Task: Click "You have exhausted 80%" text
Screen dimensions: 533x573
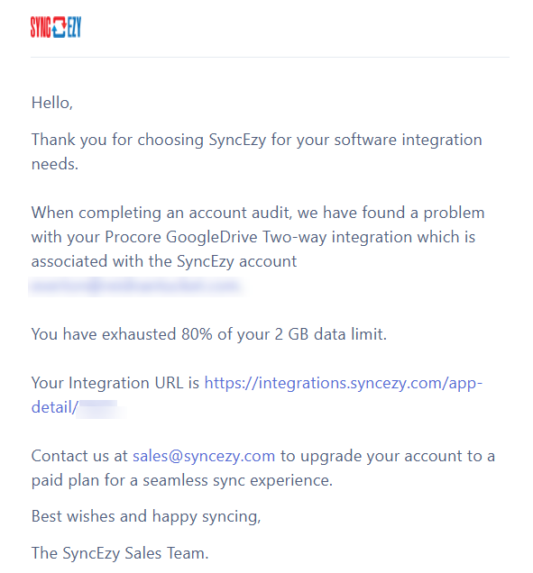Action: pos(122,334)
